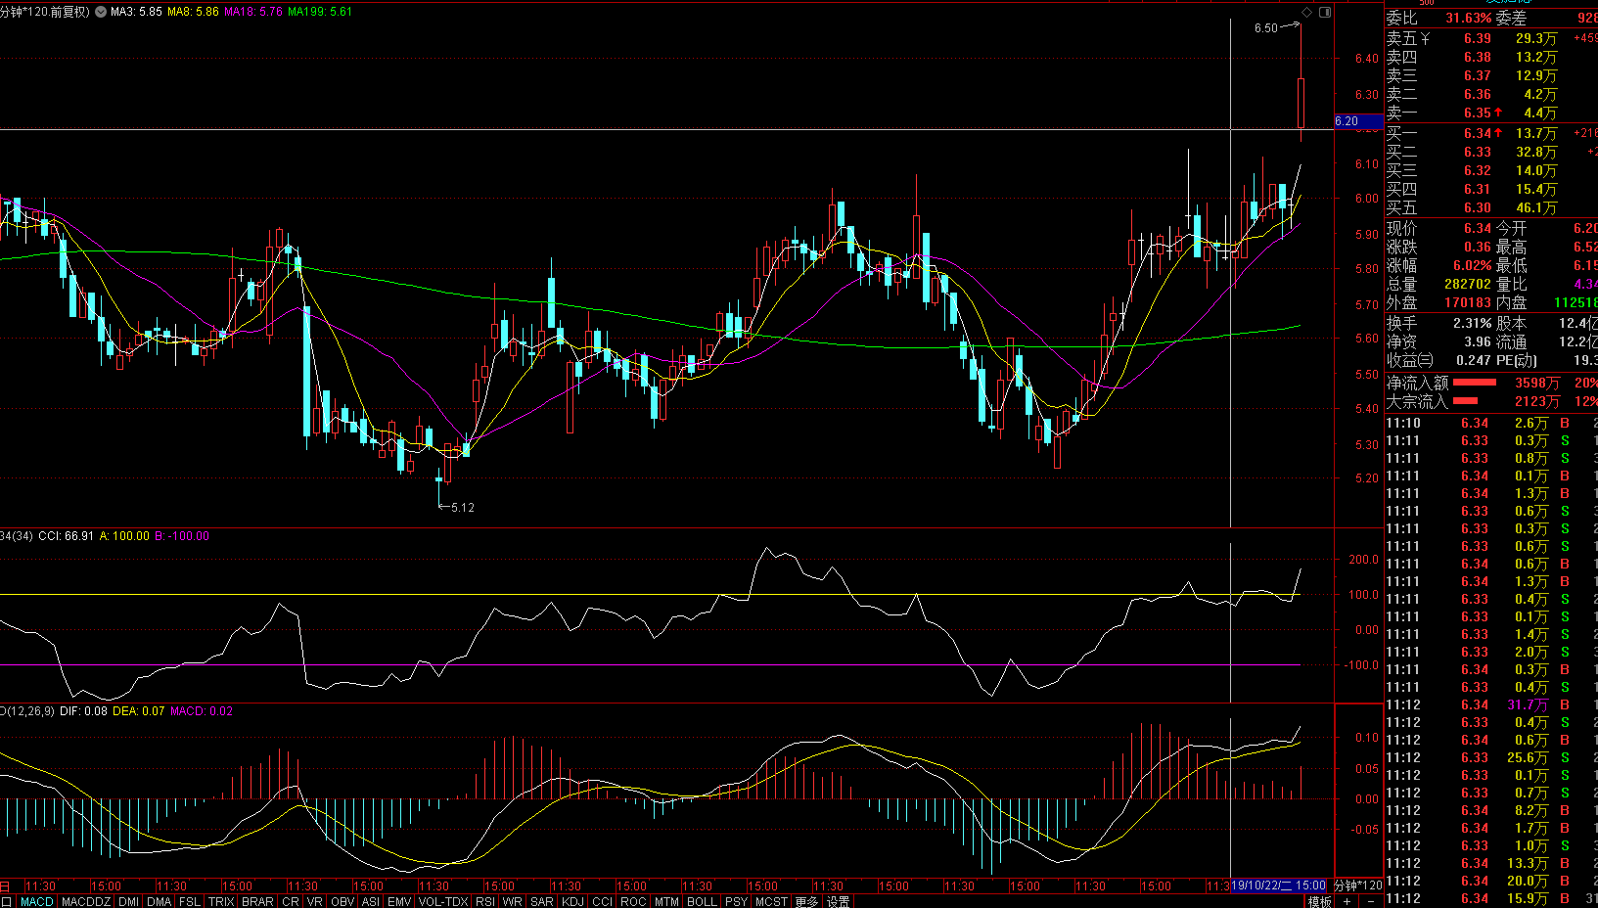
Task: Select the CR indicator tab
Action: tap(291, 901)
